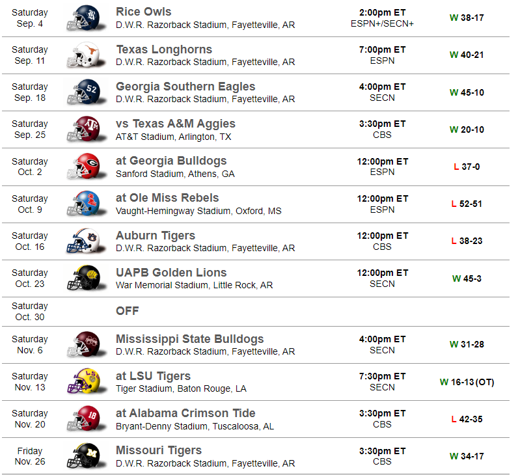Click the W 16-13 (OT) score

point(467,382)
